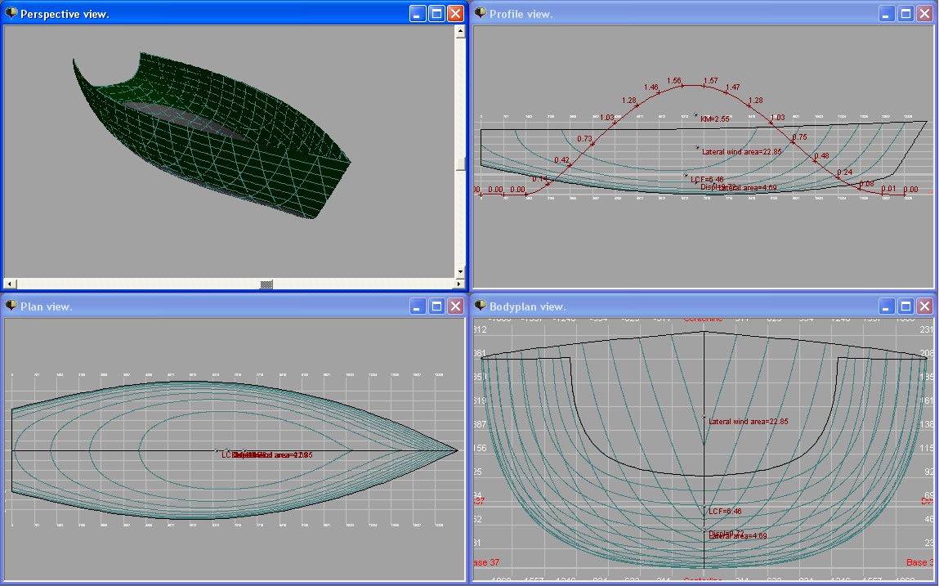
Task: Click Lateral wind area=22.85 in Profile view
Action: pos(741,151)
